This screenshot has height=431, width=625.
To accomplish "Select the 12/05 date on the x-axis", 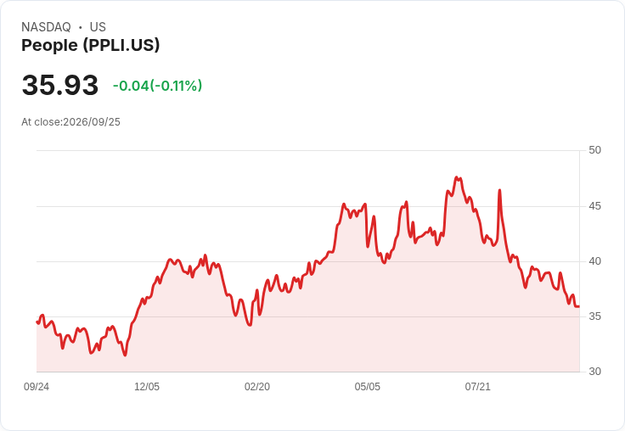I will [x=147, y=387].
